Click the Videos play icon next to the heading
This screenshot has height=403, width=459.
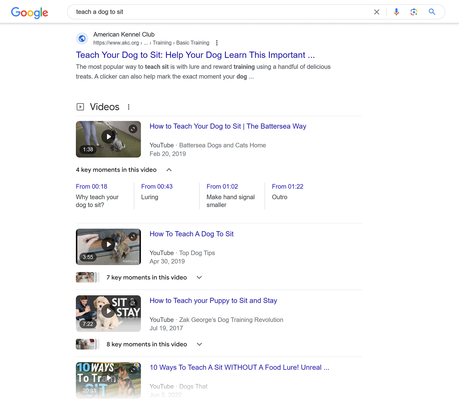click(80, 107)
